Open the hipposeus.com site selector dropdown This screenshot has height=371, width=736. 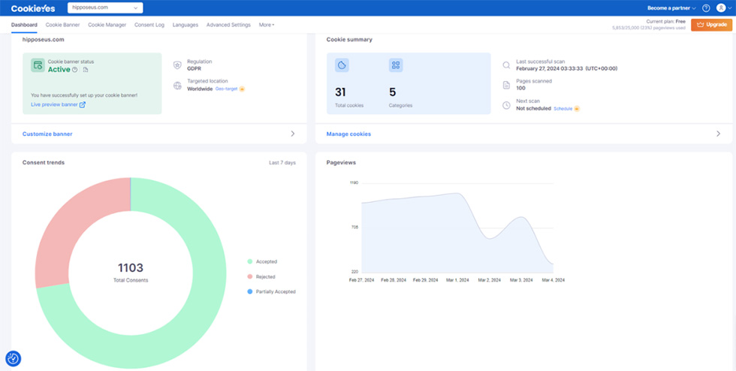[105, 8]
